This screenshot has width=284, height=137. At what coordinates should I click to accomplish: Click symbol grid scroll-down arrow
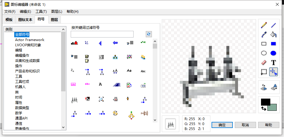(155, 120)
